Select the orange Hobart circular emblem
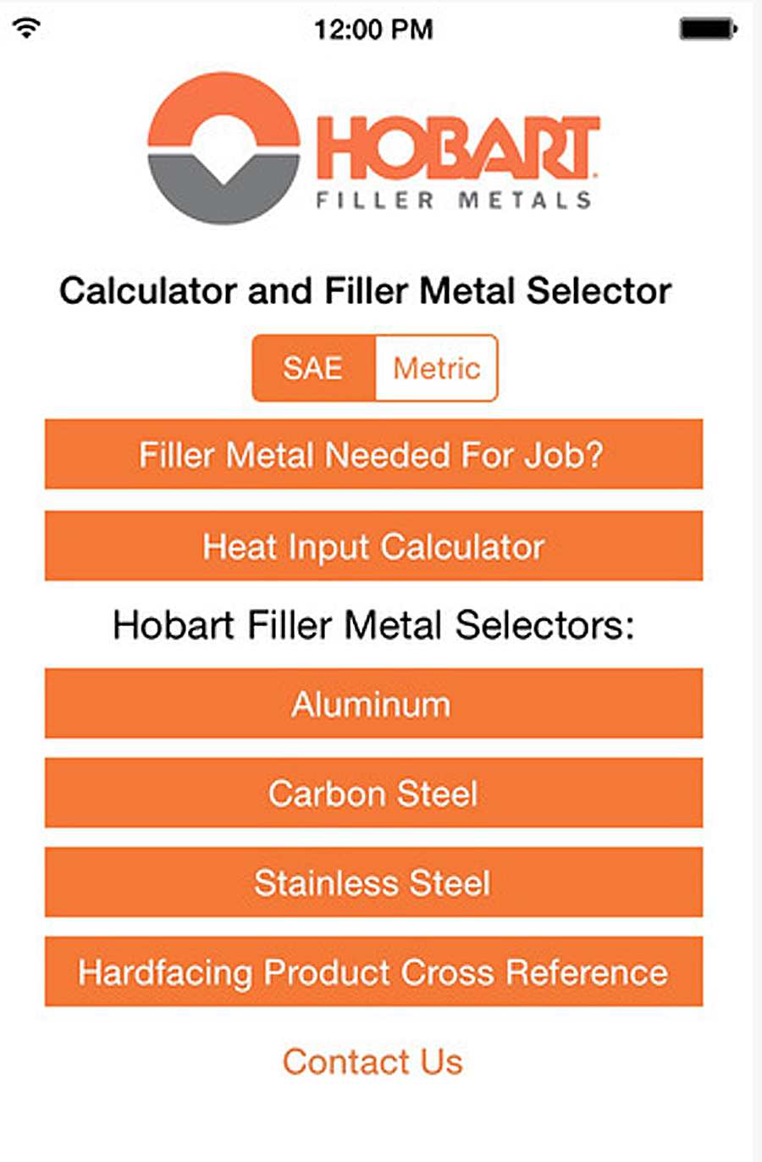762x1162 pixels. point(222,146)
